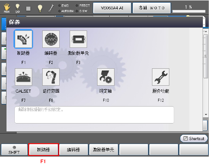
Task: Click the 保养 dialog title
Action: point(14,22)
